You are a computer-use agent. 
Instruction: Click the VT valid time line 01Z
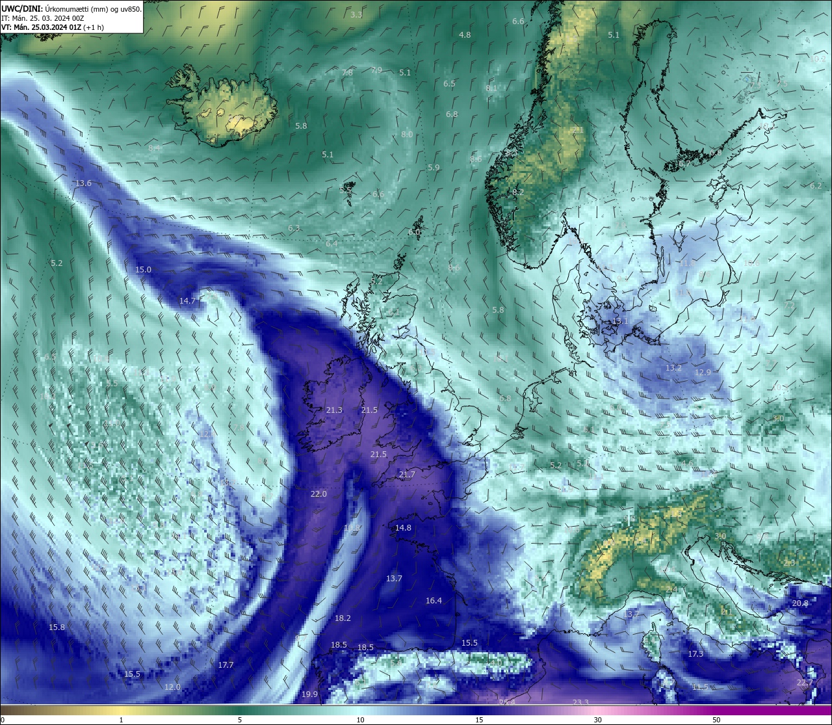click(x=52, y=27)
